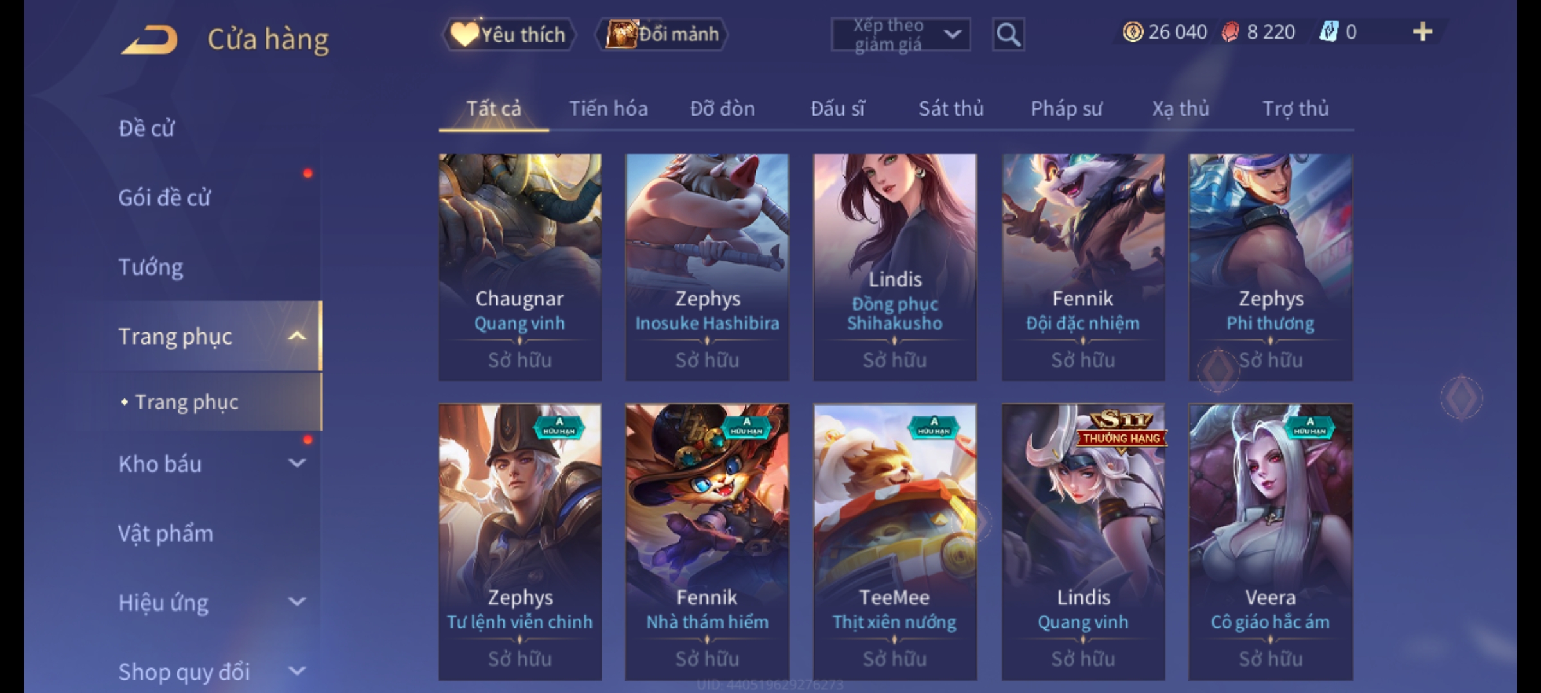Expand the Shop quy đổi section
Image resolution: width=1541 pixels, height=693 pixels.
tap(297, 671)
